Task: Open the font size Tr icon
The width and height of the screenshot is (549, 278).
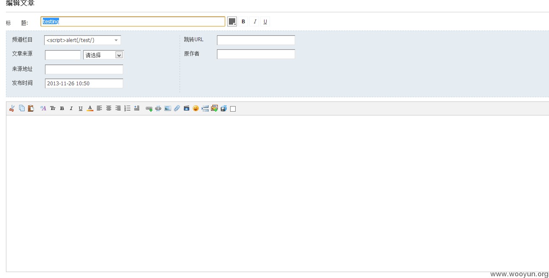Action: (x=53, y=108)
